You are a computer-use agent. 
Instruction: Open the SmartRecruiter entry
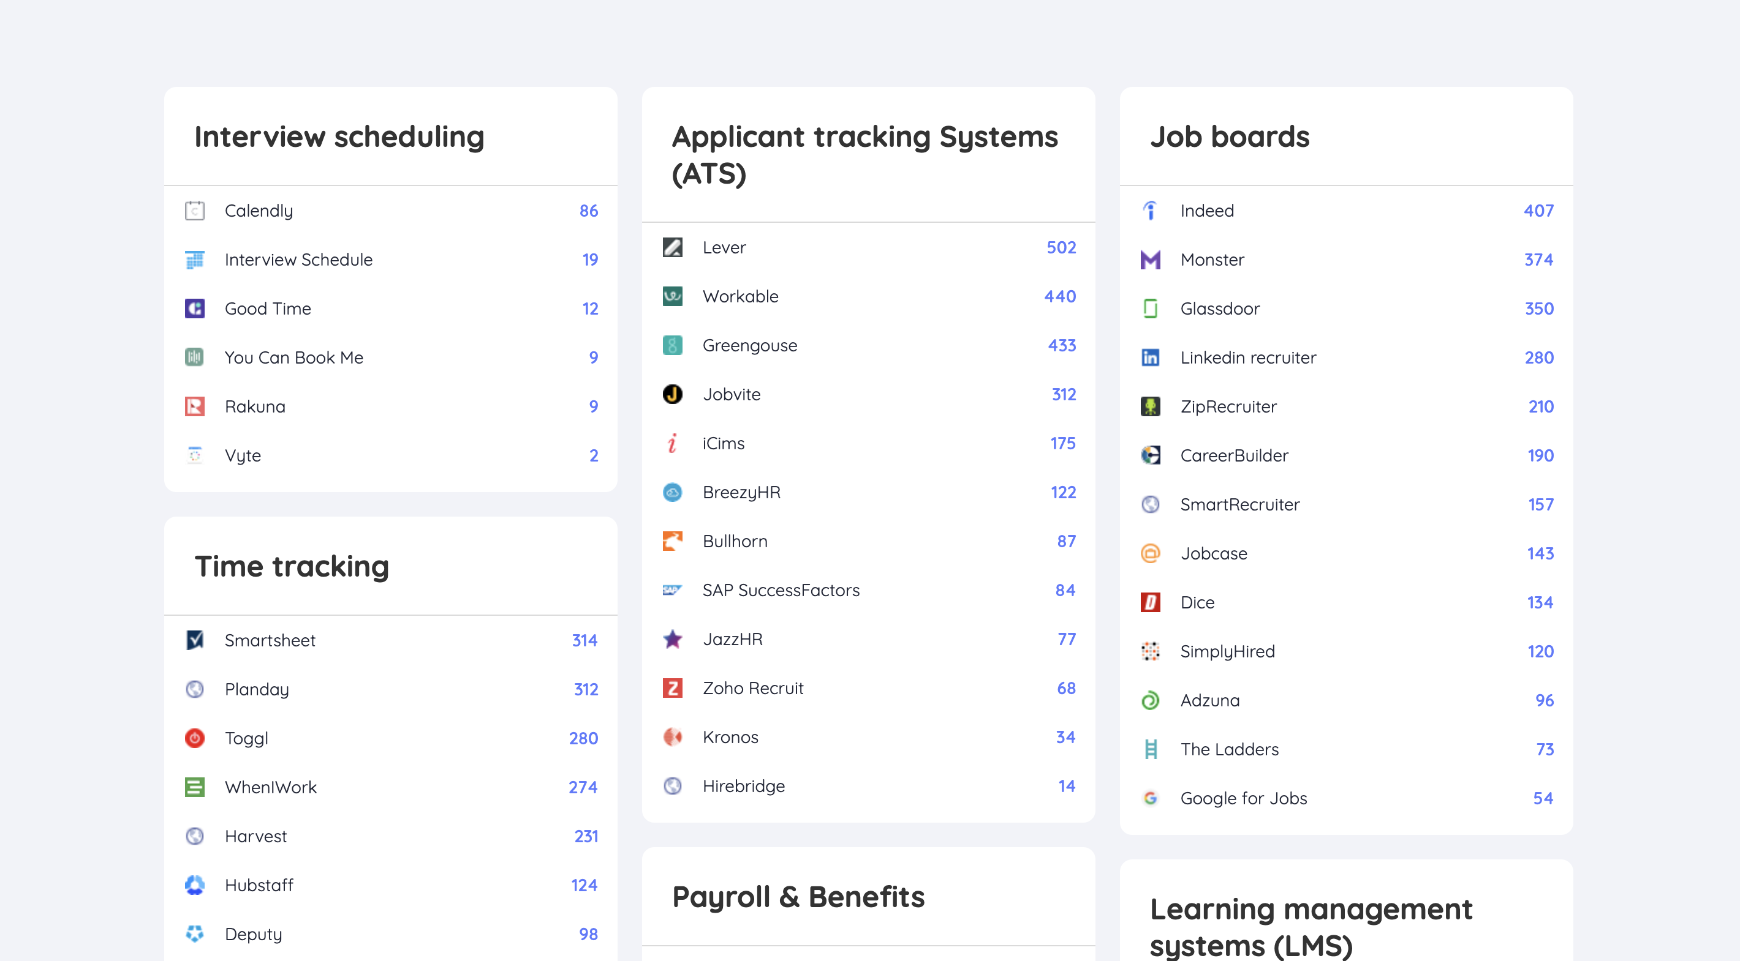click(1240, 504)
